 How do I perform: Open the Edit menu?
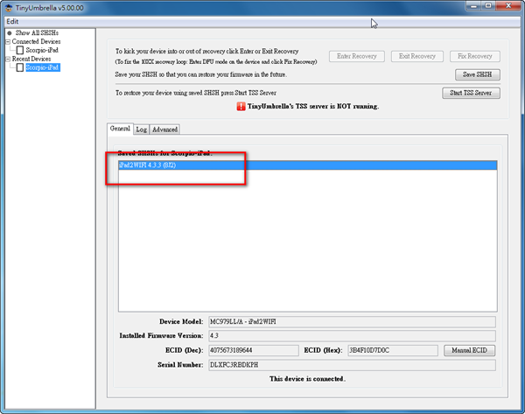click(x=12, y=21)
